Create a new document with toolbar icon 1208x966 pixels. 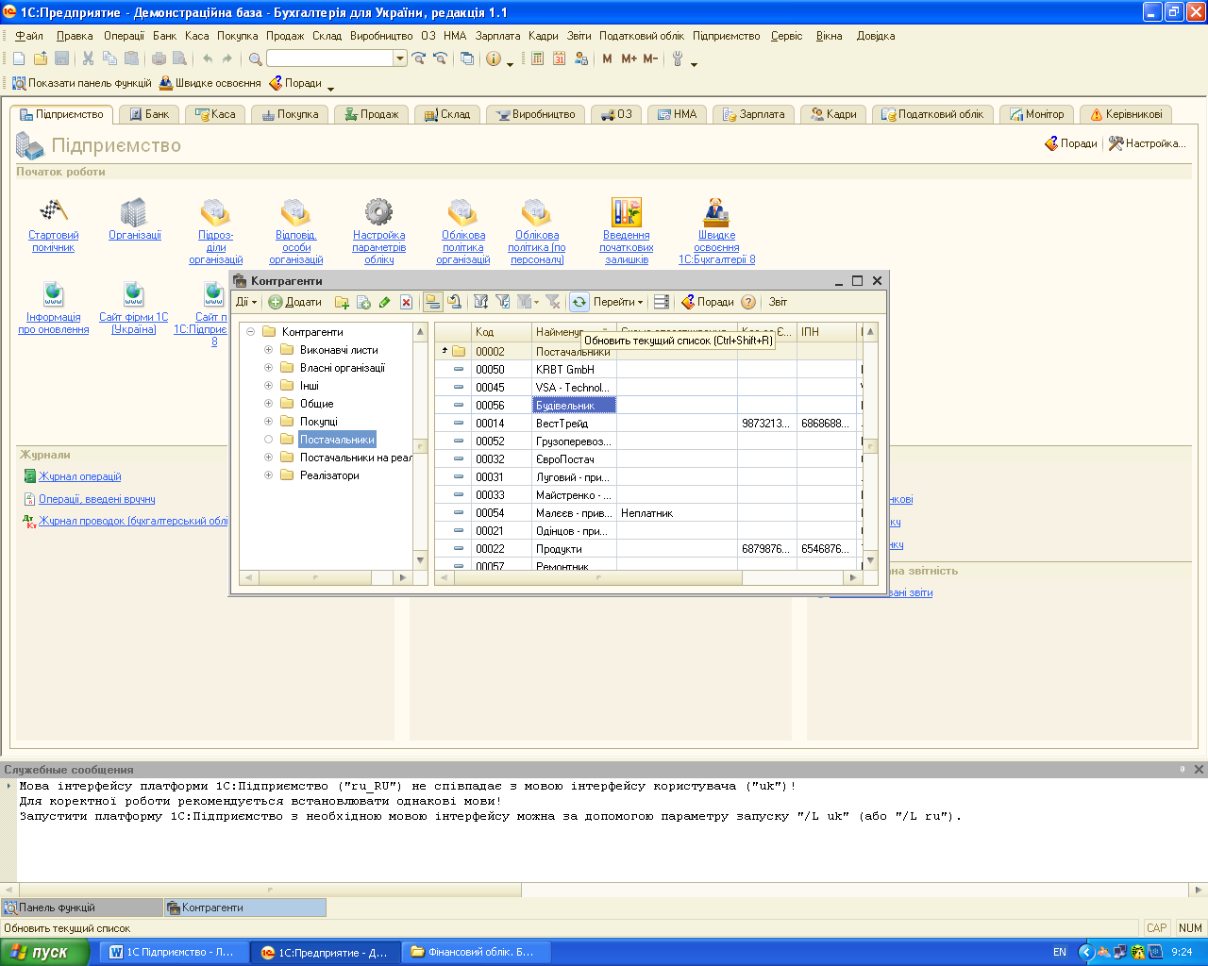[19, 58]
